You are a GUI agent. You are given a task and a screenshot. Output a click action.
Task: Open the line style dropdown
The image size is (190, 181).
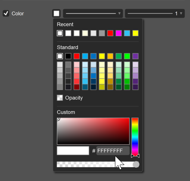tap(93, 13)
